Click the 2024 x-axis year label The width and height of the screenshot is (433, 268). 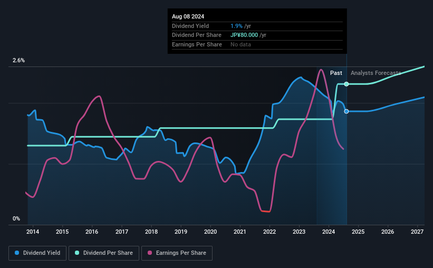(x=329, y=232)
